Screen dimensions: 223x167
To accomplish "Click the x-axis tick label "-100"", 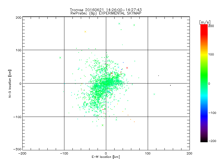I will (x=64, y=153).
